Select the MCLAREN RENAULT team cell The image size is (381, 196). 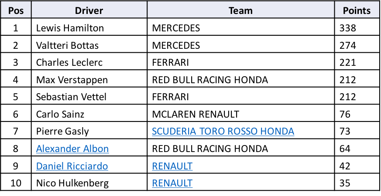coord(241,114)
